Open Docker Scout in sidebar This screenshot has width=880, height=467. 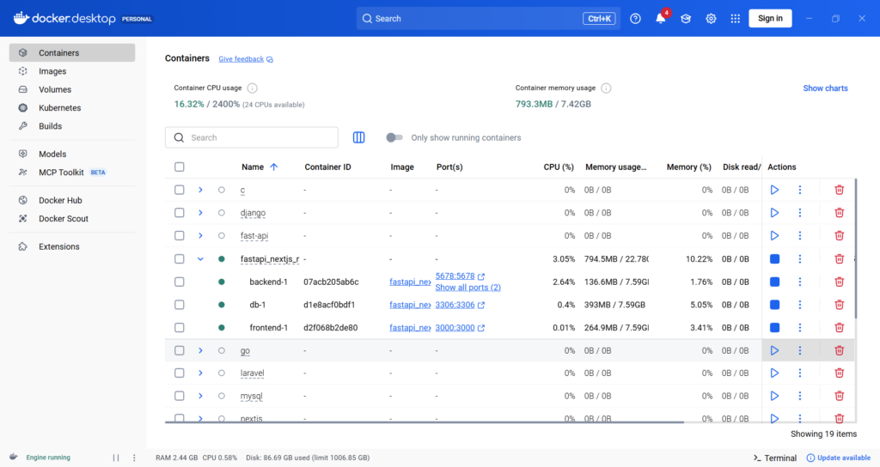tap(72, 219)
